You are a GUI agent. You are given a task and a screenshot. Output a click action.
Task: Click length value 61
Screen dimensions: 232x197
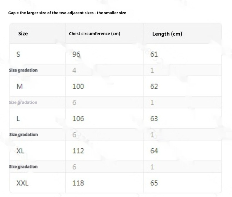(154, 54)
